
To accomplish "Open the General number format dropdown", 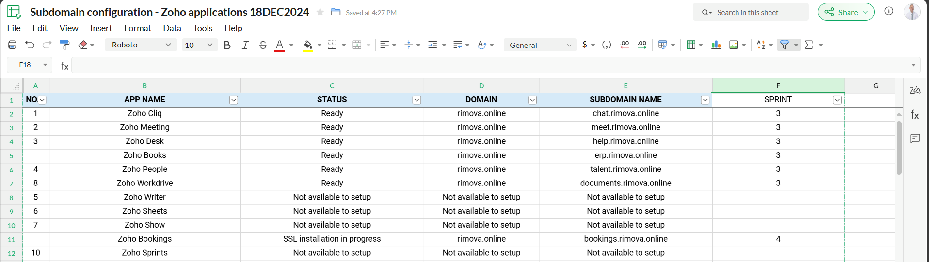I will click(540, 45).
